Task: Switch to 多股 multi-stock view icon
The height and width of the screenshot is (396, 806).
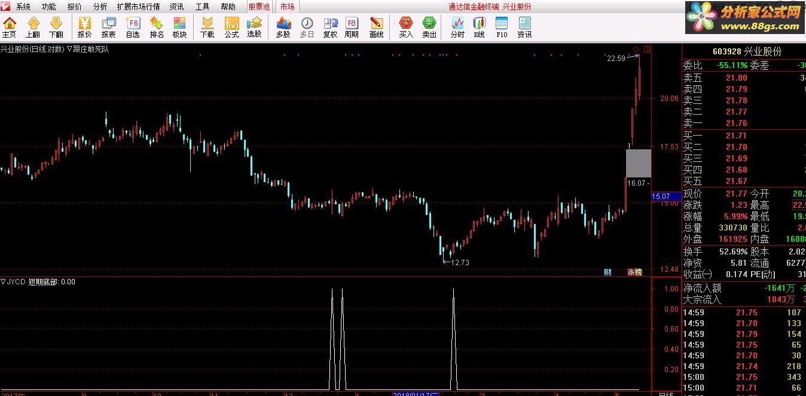Action: pyautogui.click(x=283, y=27)
